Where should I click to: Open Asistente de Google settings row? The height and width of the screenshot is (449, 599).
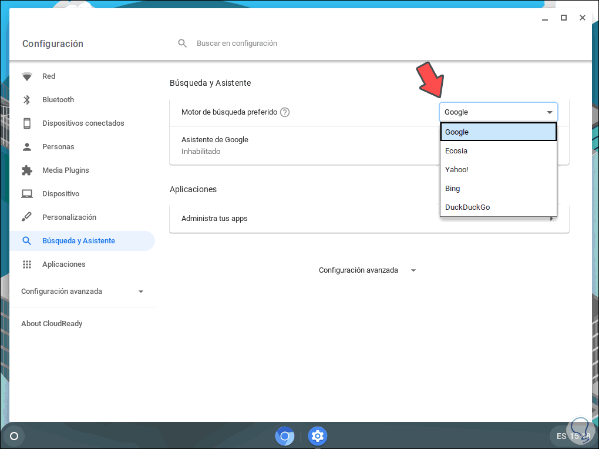[304, 146]
